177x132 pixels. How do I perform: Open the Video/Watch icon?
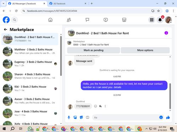pyautogui.click(x=105, y=20)
